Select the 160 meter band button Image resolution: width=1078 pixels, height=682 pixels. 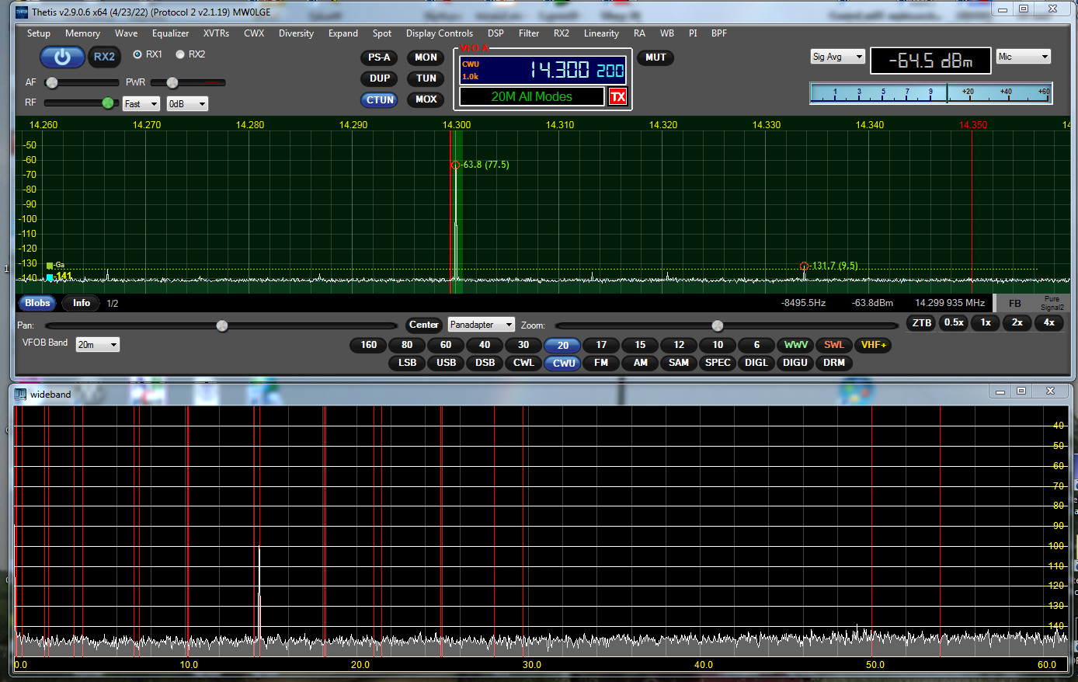coord(369,345)
